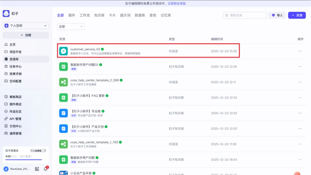
Task: Open 项目开发 in the sidebar
Action: [26, 52]
